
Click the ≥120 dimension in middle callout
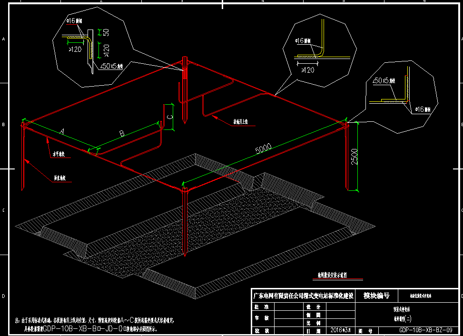pyautogui.click(x=308, y=70)
